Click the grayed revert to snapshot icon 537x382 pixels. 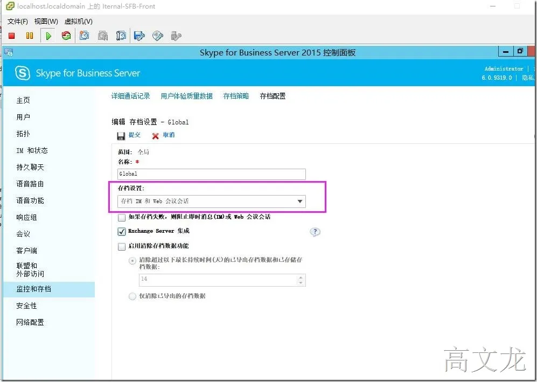(103, 36)
